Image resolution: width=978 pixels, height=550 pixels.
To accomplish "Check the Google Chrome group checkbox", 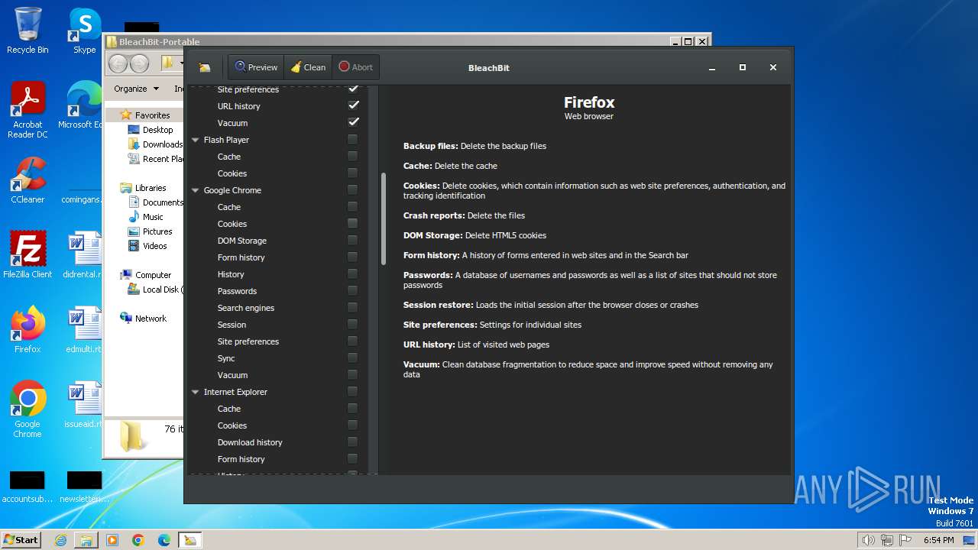I will [352, 189].
